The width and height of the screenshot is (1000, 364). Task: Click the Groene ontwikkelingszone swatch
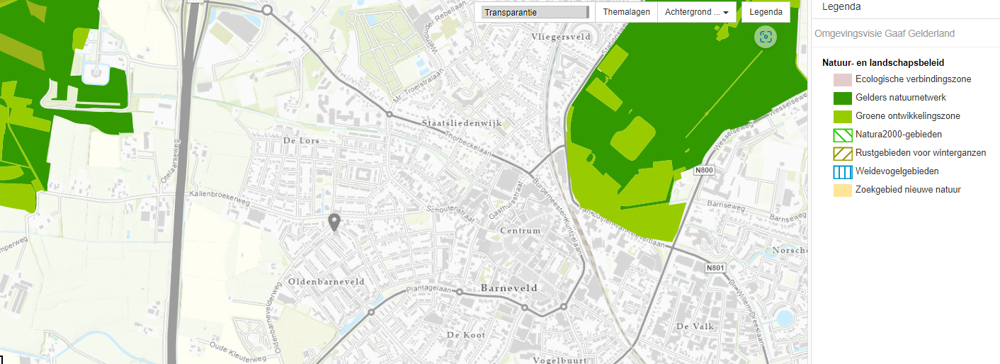pos(842,116)
